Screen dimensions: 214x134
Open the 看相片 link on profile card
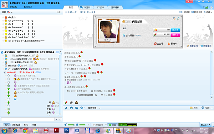(172, 44)
